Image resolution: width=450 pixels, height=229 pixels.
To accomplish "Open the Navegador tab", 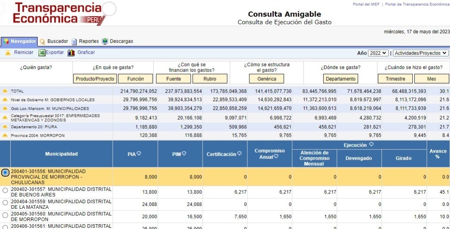I will (19, 41).
